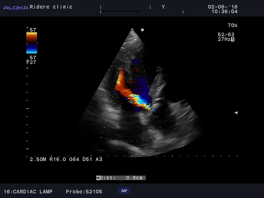Screen dimensions: 264x198
Task: Click the Probe:52105 label
Action: [84, 191]
